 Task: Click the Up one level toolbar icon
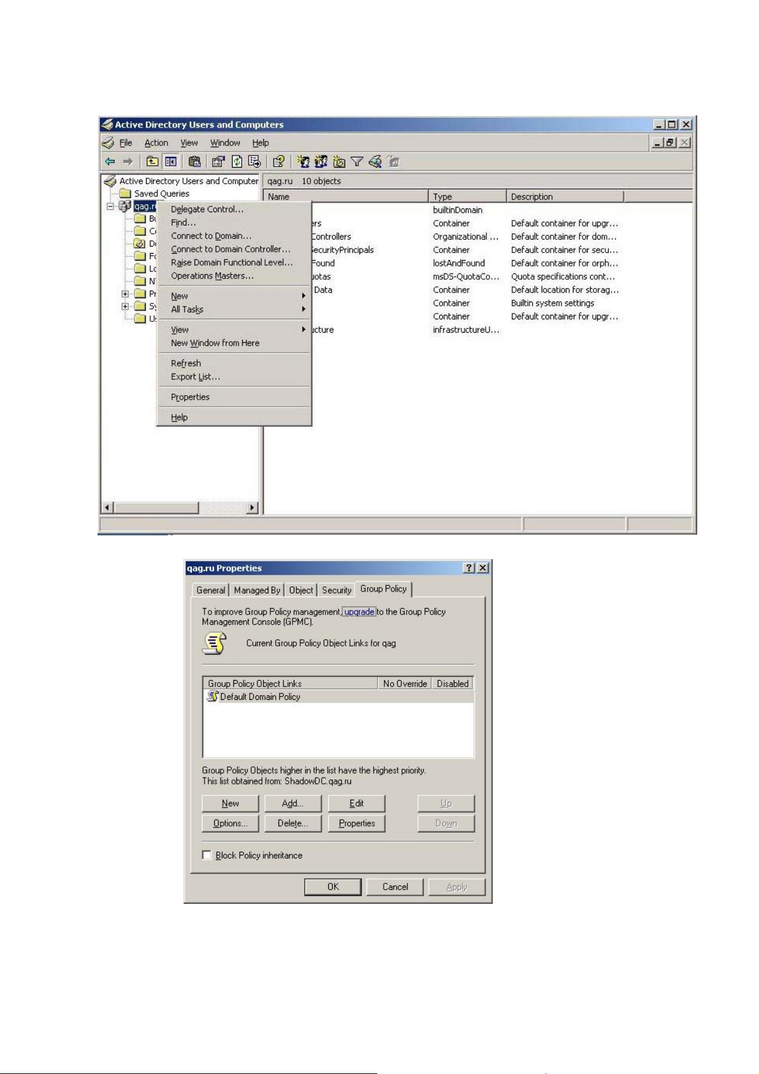[x=152, y=162]
